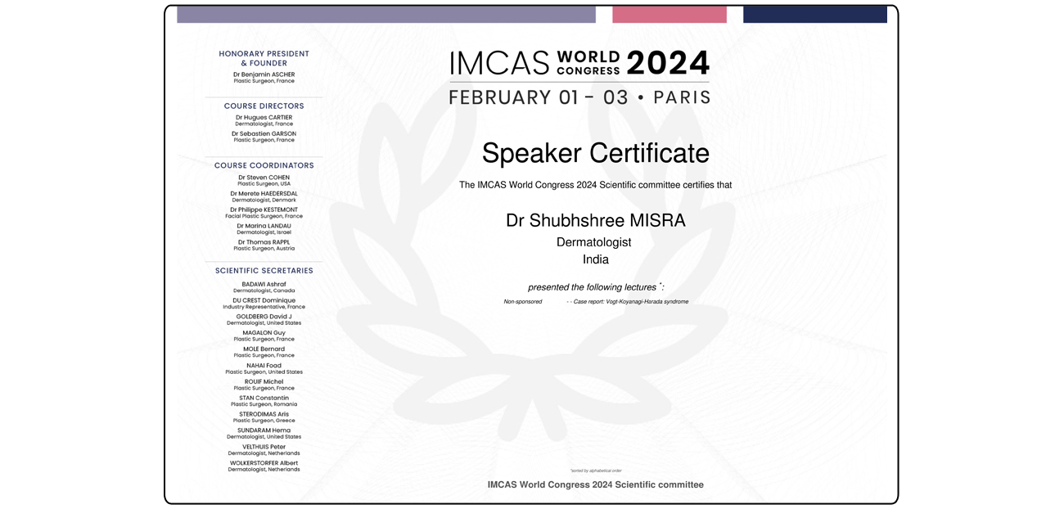Click the "SCIENTIFIC SECRETARIES" heading
Screen dimensions: 1064x509
coord(264,271)
